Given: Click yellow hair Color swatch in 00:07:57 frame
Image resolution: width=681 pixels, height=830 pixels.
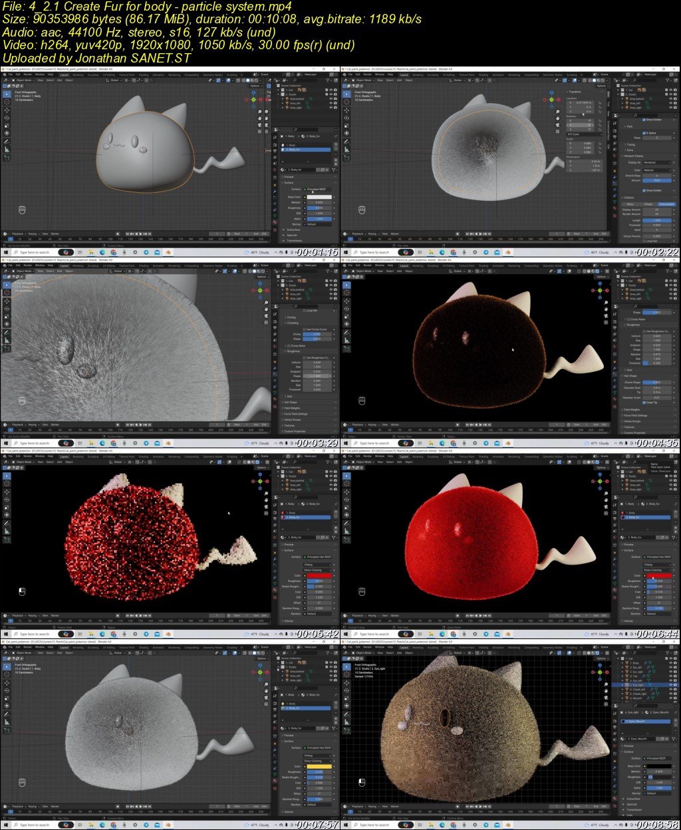Looking at the screenshot, I should [x=319, y=766].
